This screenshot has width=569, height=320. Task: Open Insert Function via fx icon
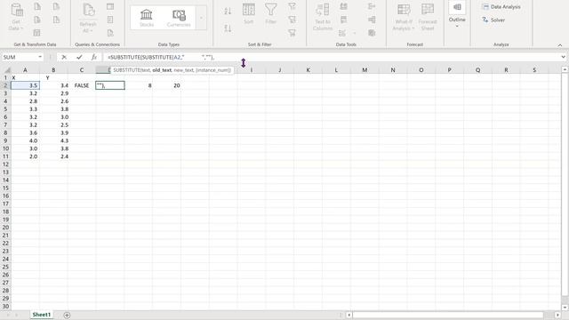(94, 57)
